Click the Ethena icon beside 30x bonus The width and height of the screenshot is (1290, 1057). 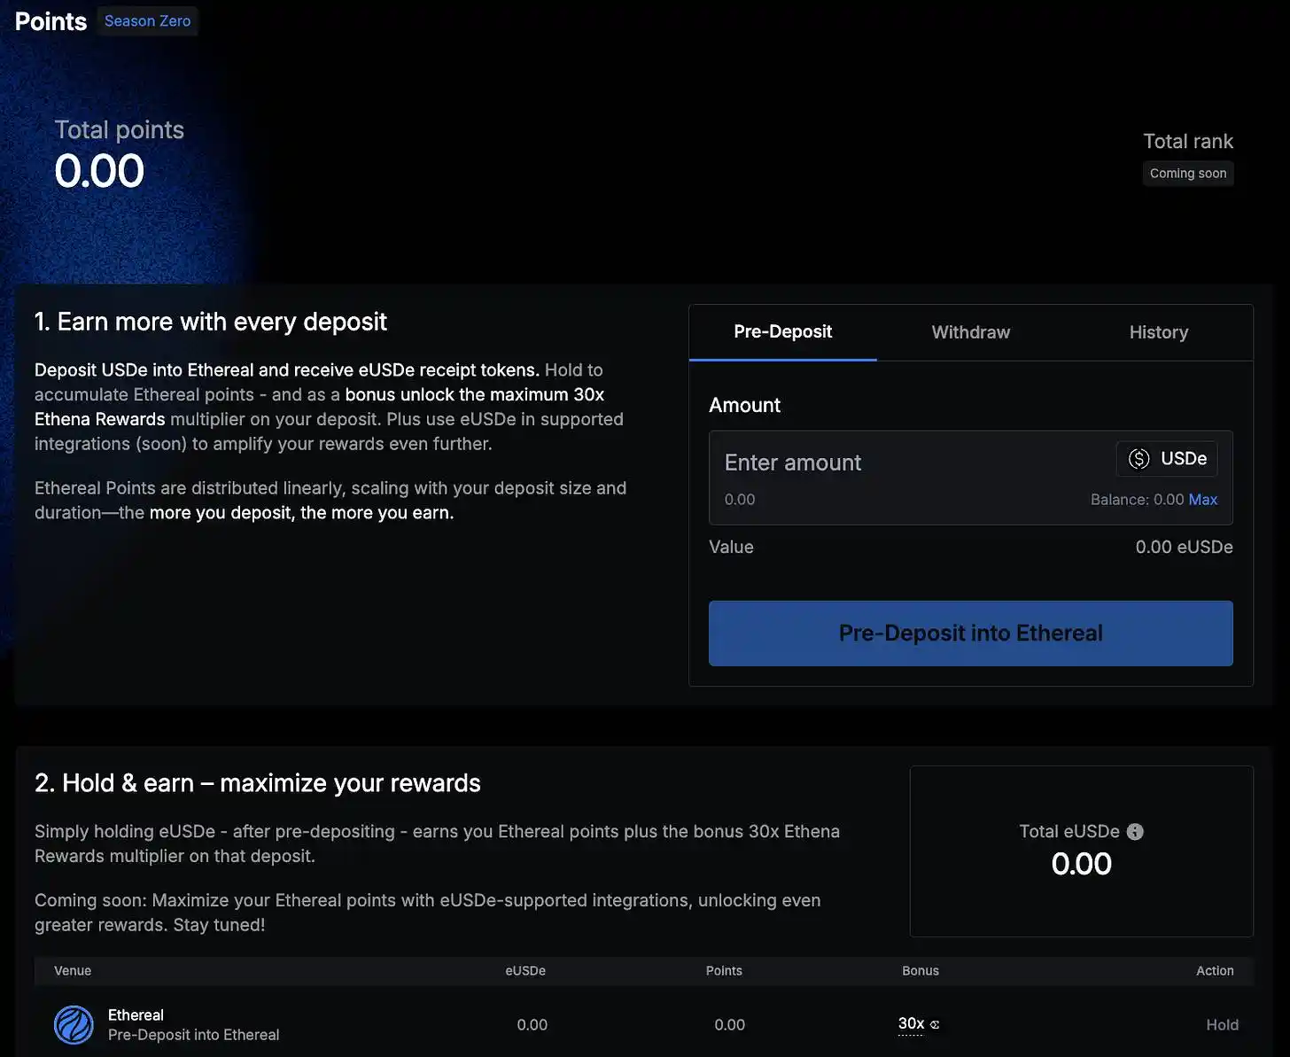(935, 1025)
